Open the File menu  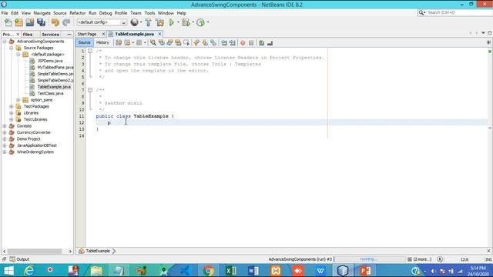[x=5, y=13]
